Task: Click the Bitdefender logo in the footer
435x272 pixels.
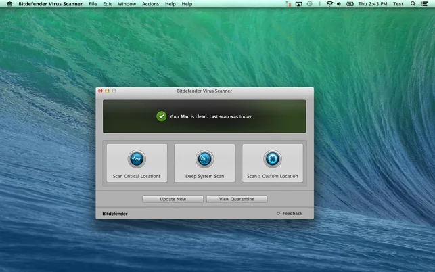Action: click(x=115, y=213)
